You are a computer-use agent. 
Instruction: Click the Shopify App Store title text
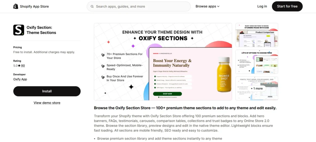(x=34, y=6)
